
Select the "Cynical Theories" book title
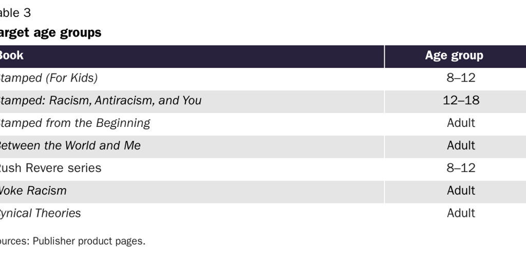point(40,213)
